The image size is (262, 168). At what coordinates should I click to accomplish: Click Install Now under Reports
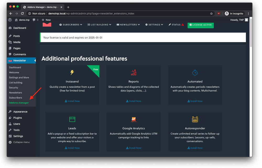(134, 101)
